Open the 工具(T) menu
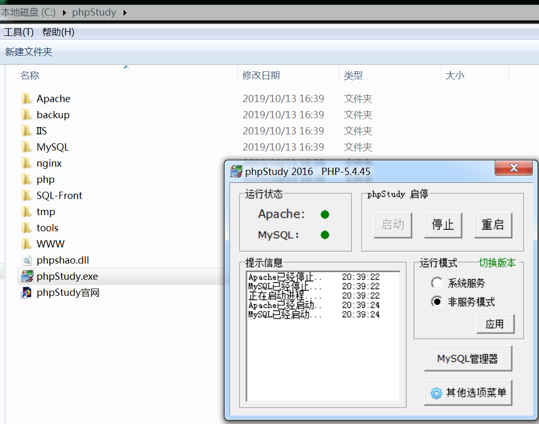Viewport: 539px width, 424px height. point(19,32)
